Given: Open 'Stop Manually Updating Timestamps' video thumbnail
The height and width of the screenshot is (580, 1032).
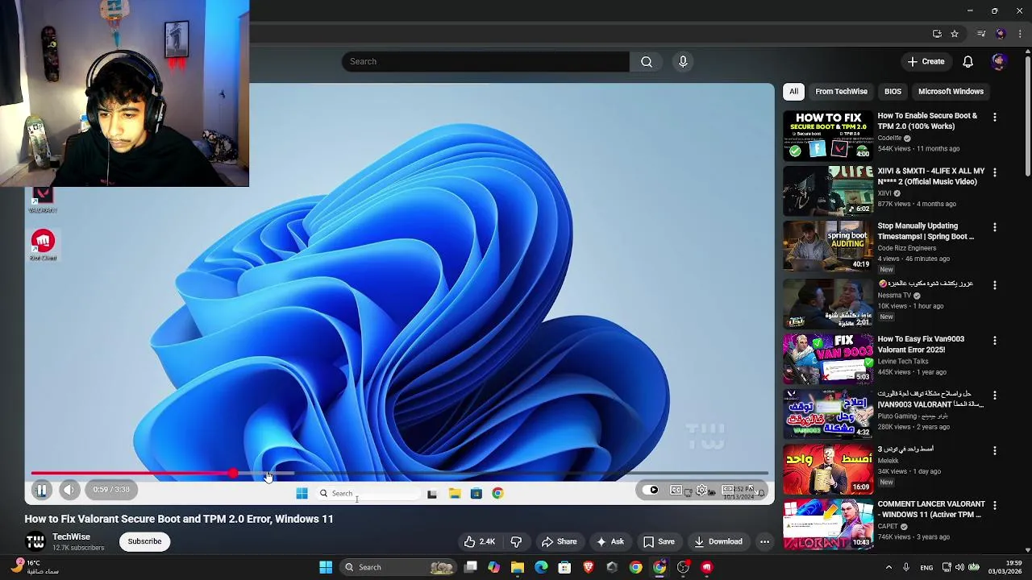Looking at the screenshot, I should [x=828, y=246].
